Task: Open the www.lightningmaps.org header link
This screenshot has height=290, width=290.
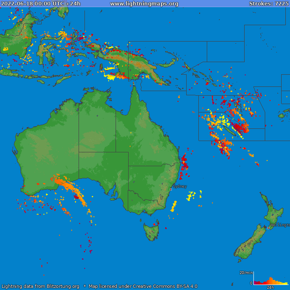Action: tap(144, 4)
